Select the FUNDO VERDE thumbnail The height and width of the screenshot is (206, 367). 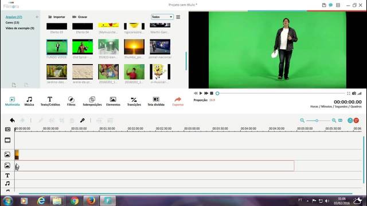(57, 47)
